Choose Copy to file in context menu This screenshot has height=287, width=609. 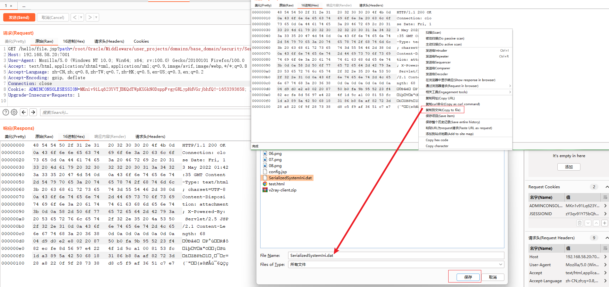[443, 110]
